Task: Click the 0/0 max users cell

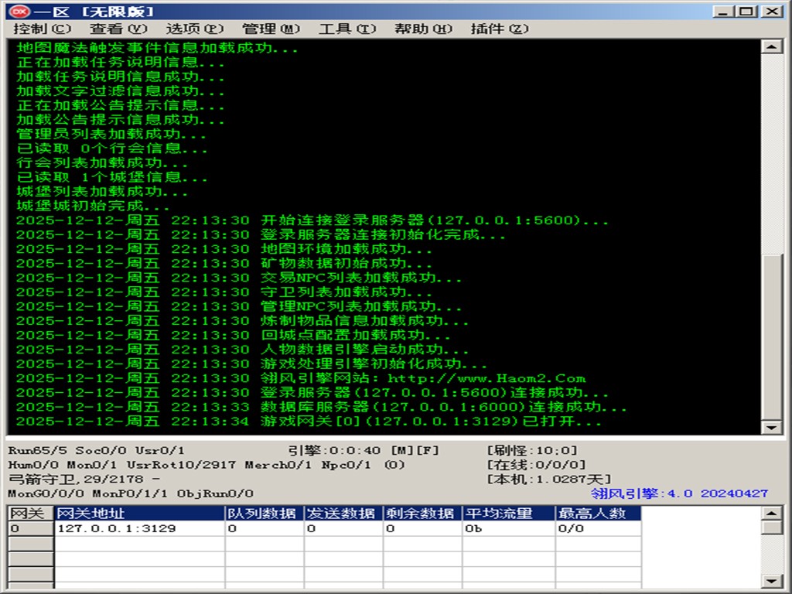Action: coord(599,528)
